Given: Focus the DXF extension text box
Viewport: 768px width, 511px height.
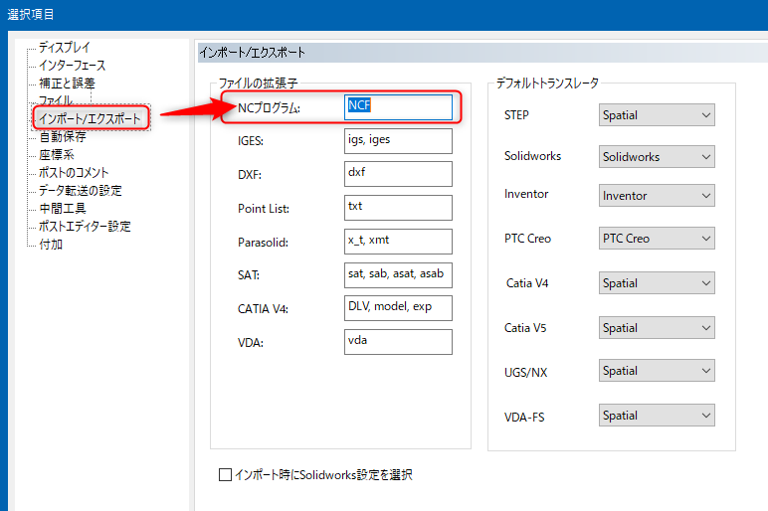Looking at the screenshot, I should click(x=397, y=173).
